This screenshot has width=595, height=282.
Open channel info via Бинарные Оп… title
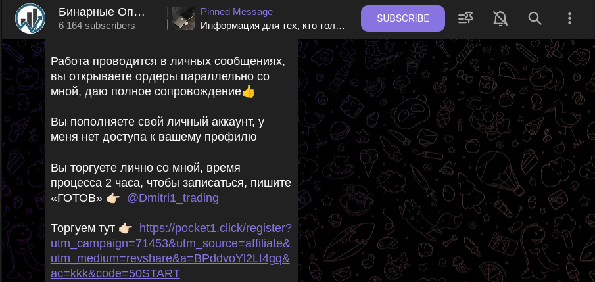click(x=102, y=12)
